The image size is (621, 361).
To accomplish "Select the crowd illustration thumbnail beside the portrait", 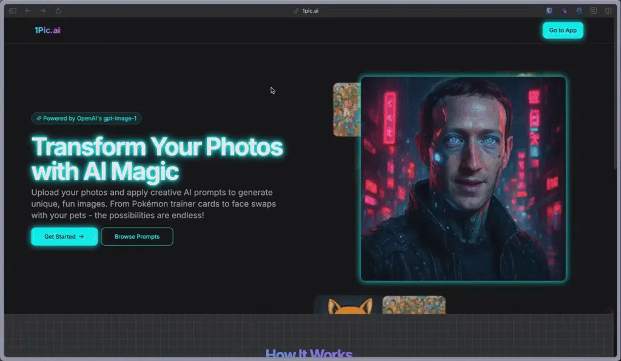I will (x=346, y=110).
